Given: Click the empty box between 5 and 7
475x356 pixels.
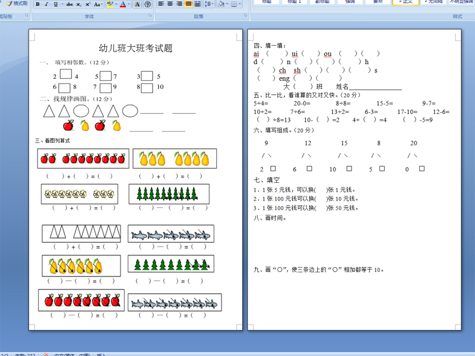Looking at the screenshot, I should point(106,76).
